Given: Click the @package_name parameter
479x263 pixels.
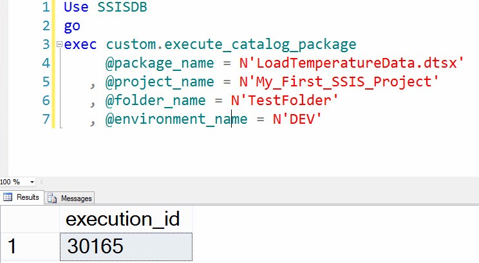Looking at the screenshot, I should (160, 64).
